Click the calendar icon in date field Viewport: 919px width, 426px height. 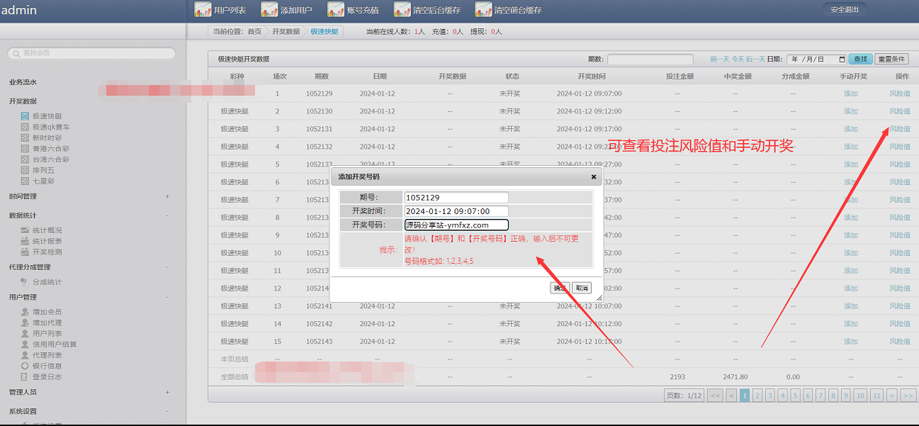click(842, 60)
